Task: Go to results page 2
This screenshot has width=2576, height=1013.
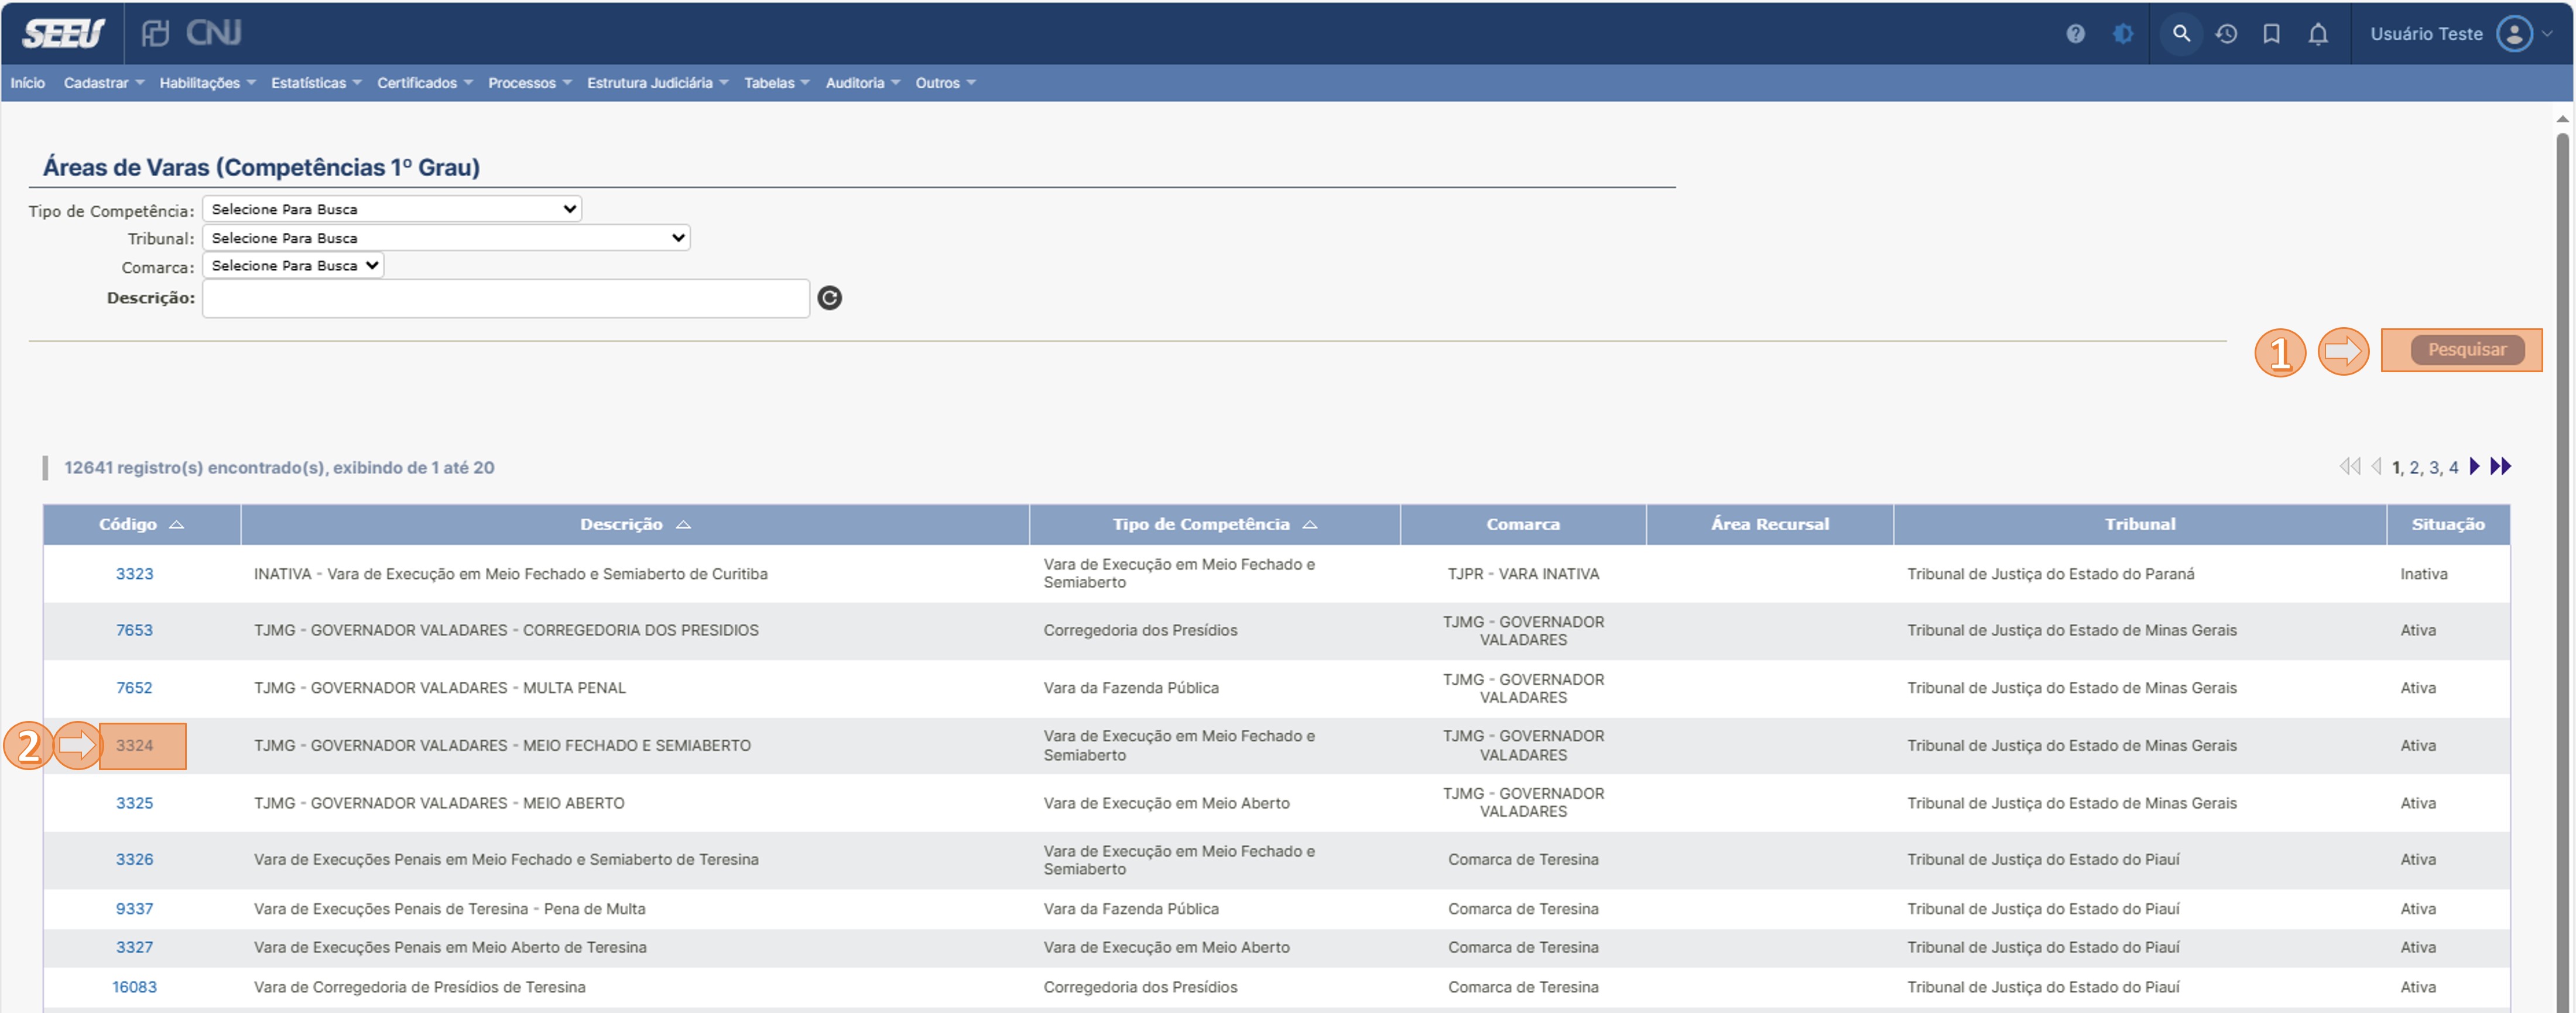Action: [x=2414, y=467]
